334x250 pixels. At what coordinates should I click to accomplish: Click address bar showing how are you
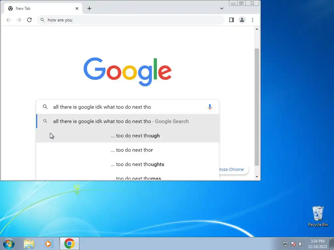(131, 20)
